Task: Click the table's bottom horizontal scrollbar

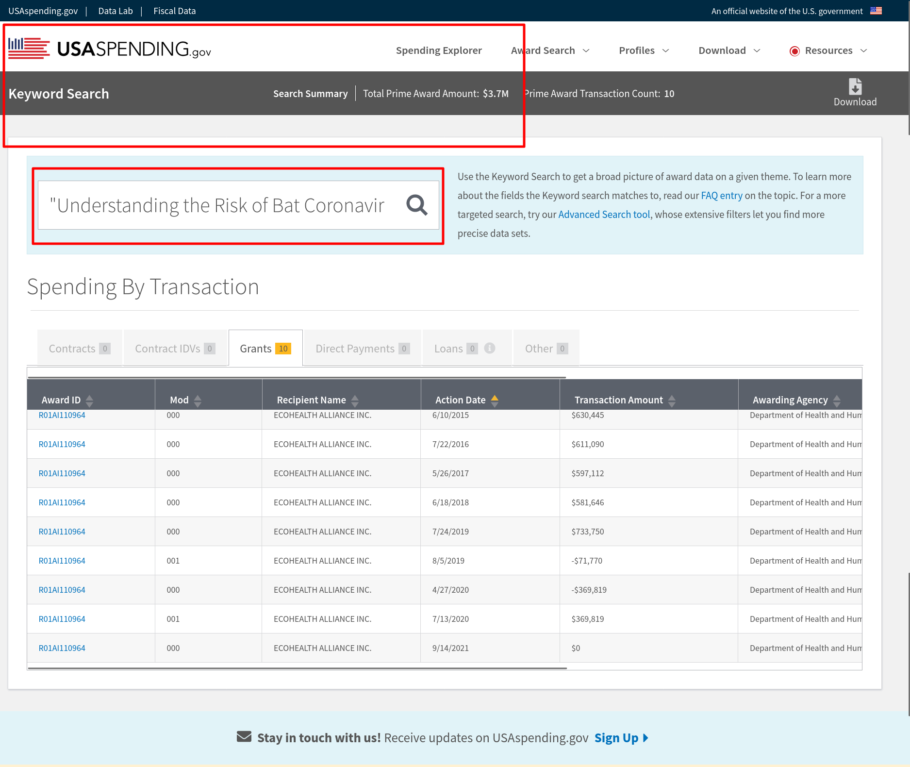Action: (298, 668)
